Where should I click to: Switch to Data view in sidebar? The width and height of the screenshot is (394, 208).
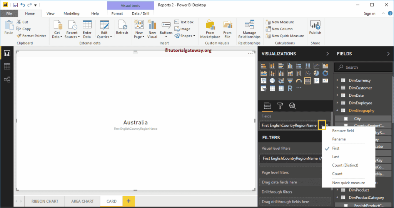7,66
